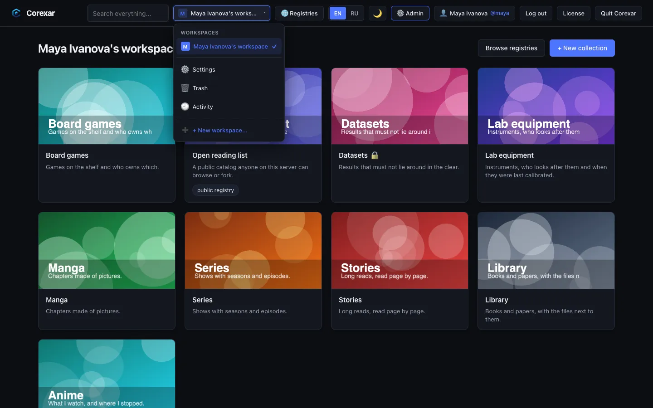Open the License page

click(x=574, y=14)
